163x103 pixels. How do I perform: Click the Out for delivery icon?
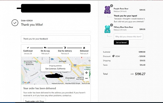65,48
